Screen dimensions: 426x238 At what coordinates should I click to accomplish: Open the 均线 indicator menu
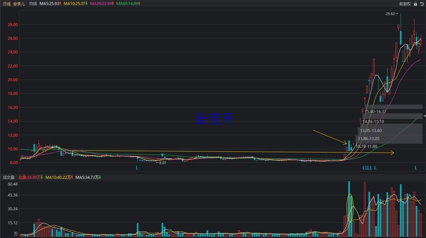[33, 4]
